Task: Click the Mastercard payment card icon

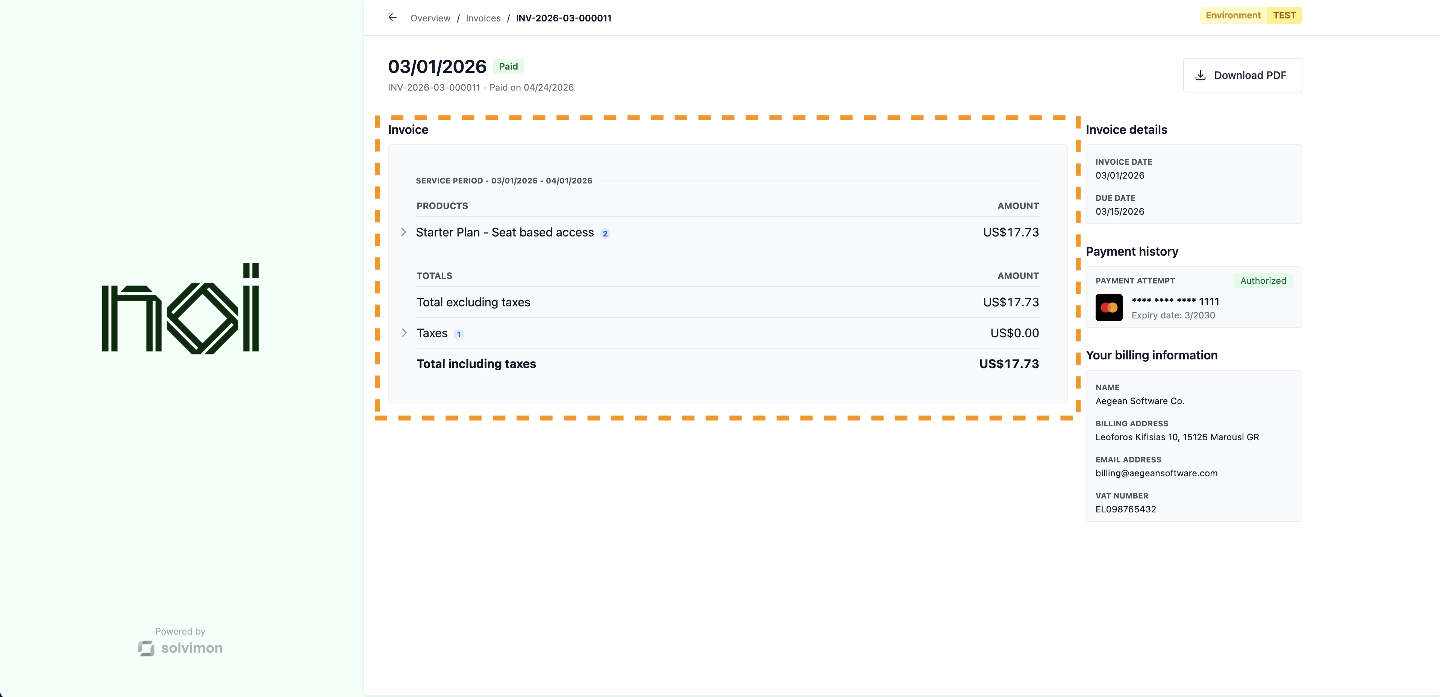Action: pos(1108,308)
